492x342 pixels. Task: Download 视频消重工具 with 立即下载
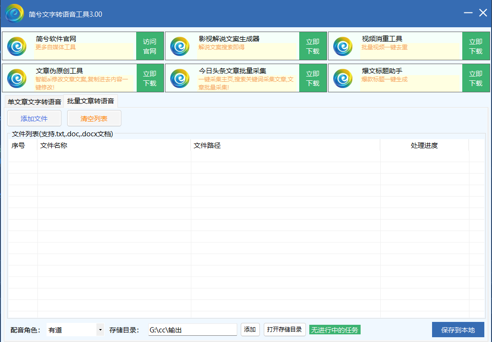476,46
